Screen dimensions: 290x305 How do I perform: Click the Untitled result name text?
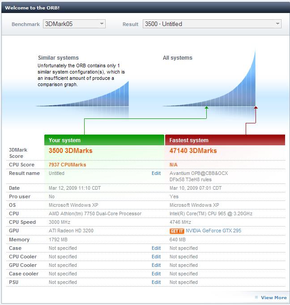click(x=56, y=173)
